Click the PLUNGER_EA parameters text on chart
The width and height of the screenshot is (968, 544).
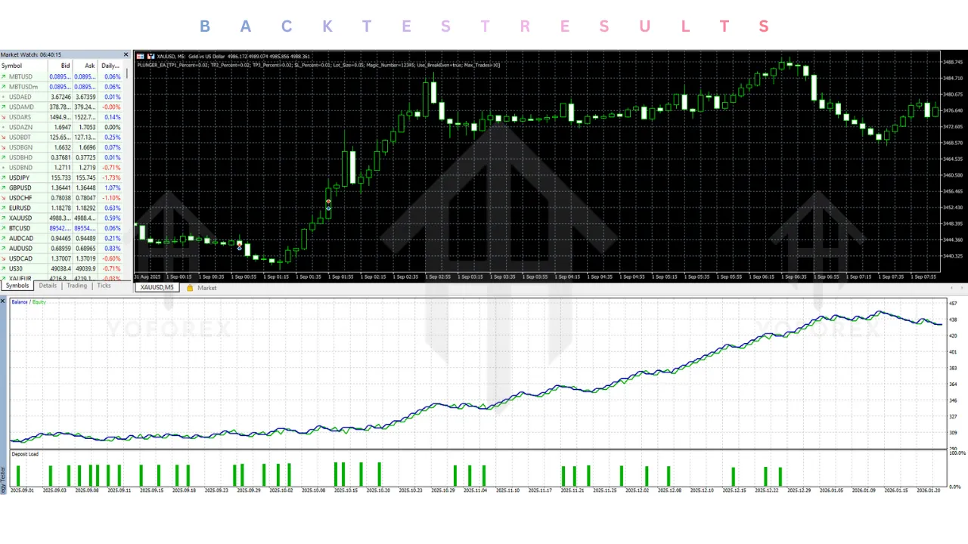coord(318,65)
